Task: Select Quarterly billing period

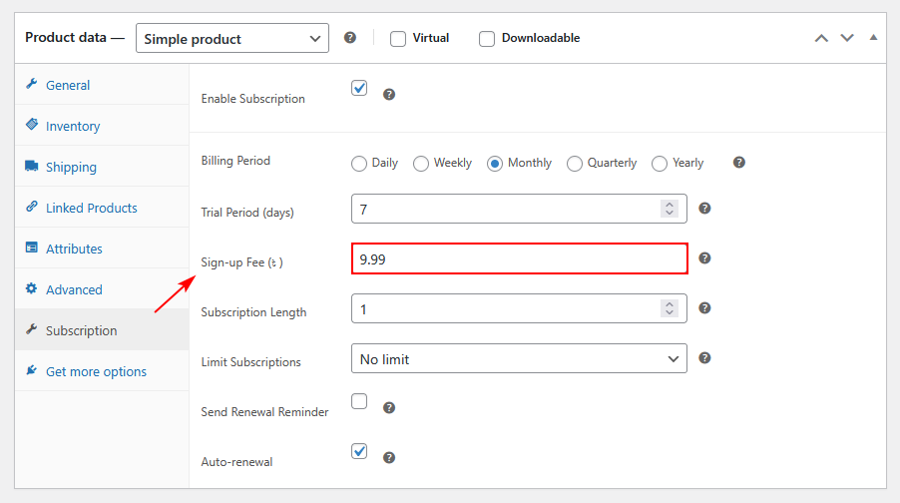Action: 575,164
